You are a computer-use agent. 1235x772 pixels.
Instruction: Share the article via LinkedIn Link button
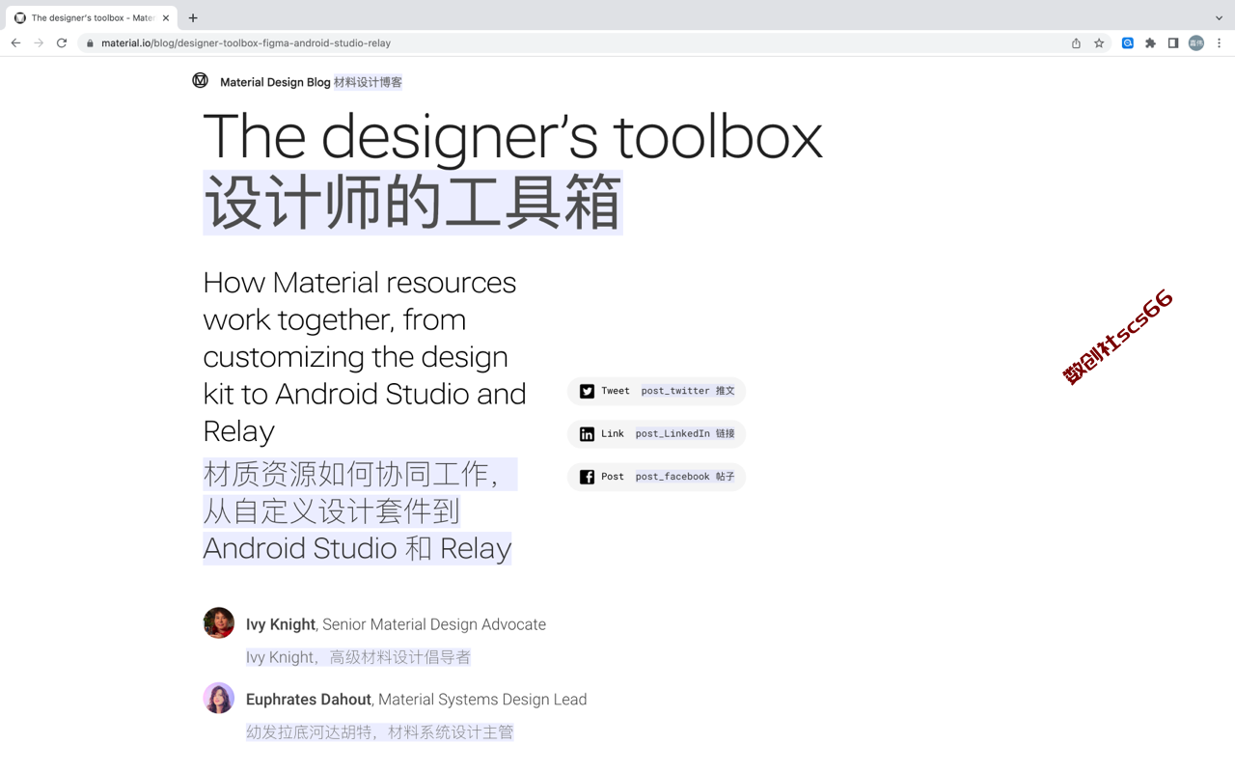click(x=656, y=434)
